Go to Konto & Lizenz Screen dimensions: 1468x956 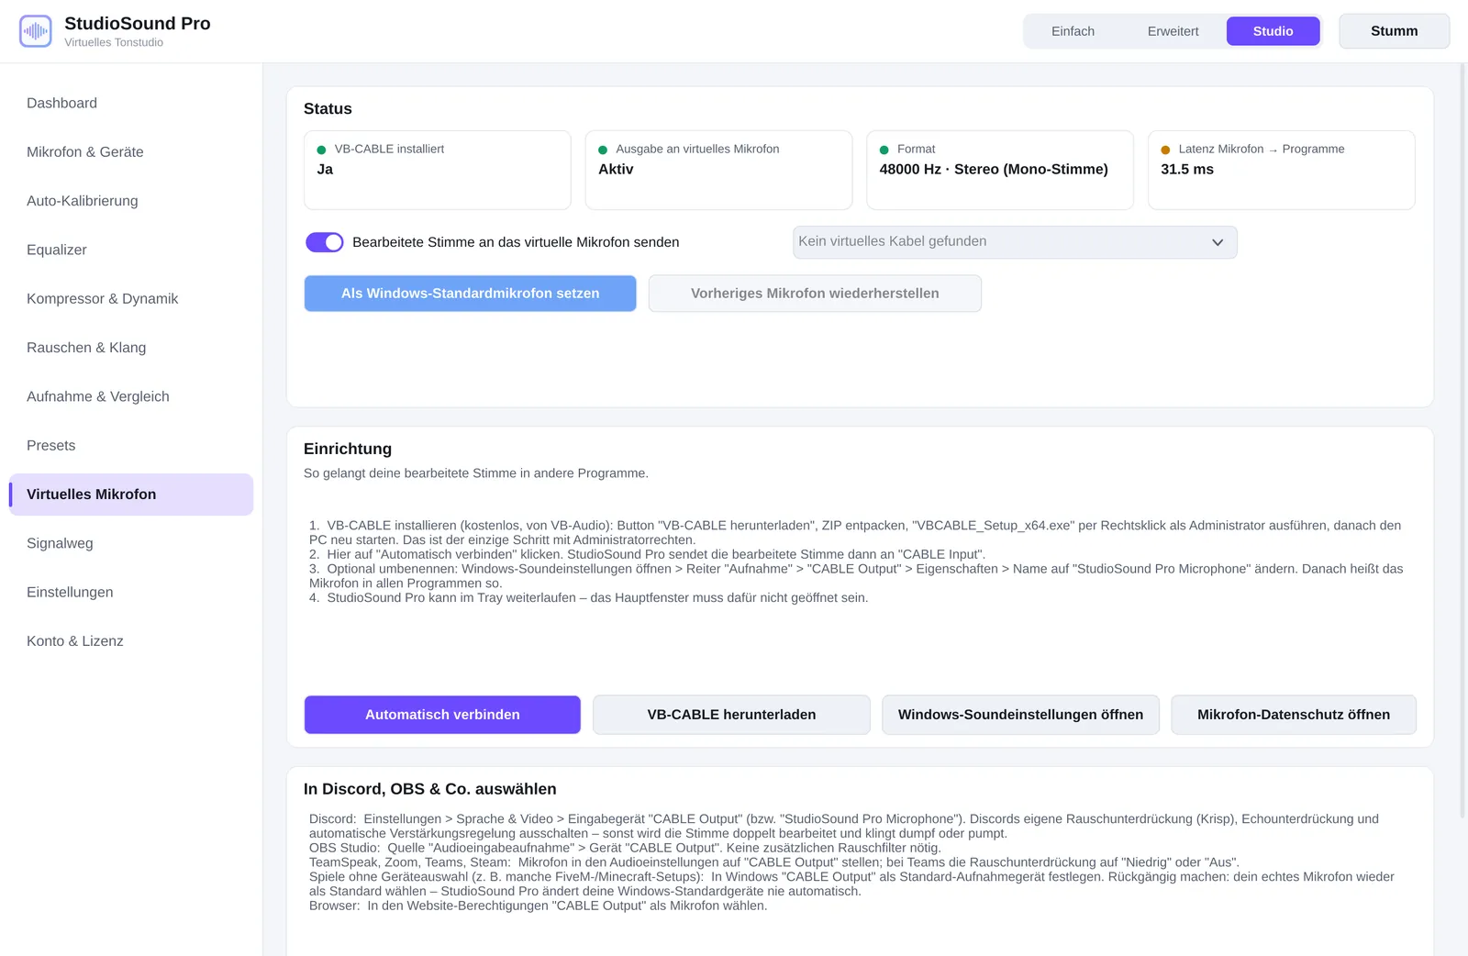131,641
